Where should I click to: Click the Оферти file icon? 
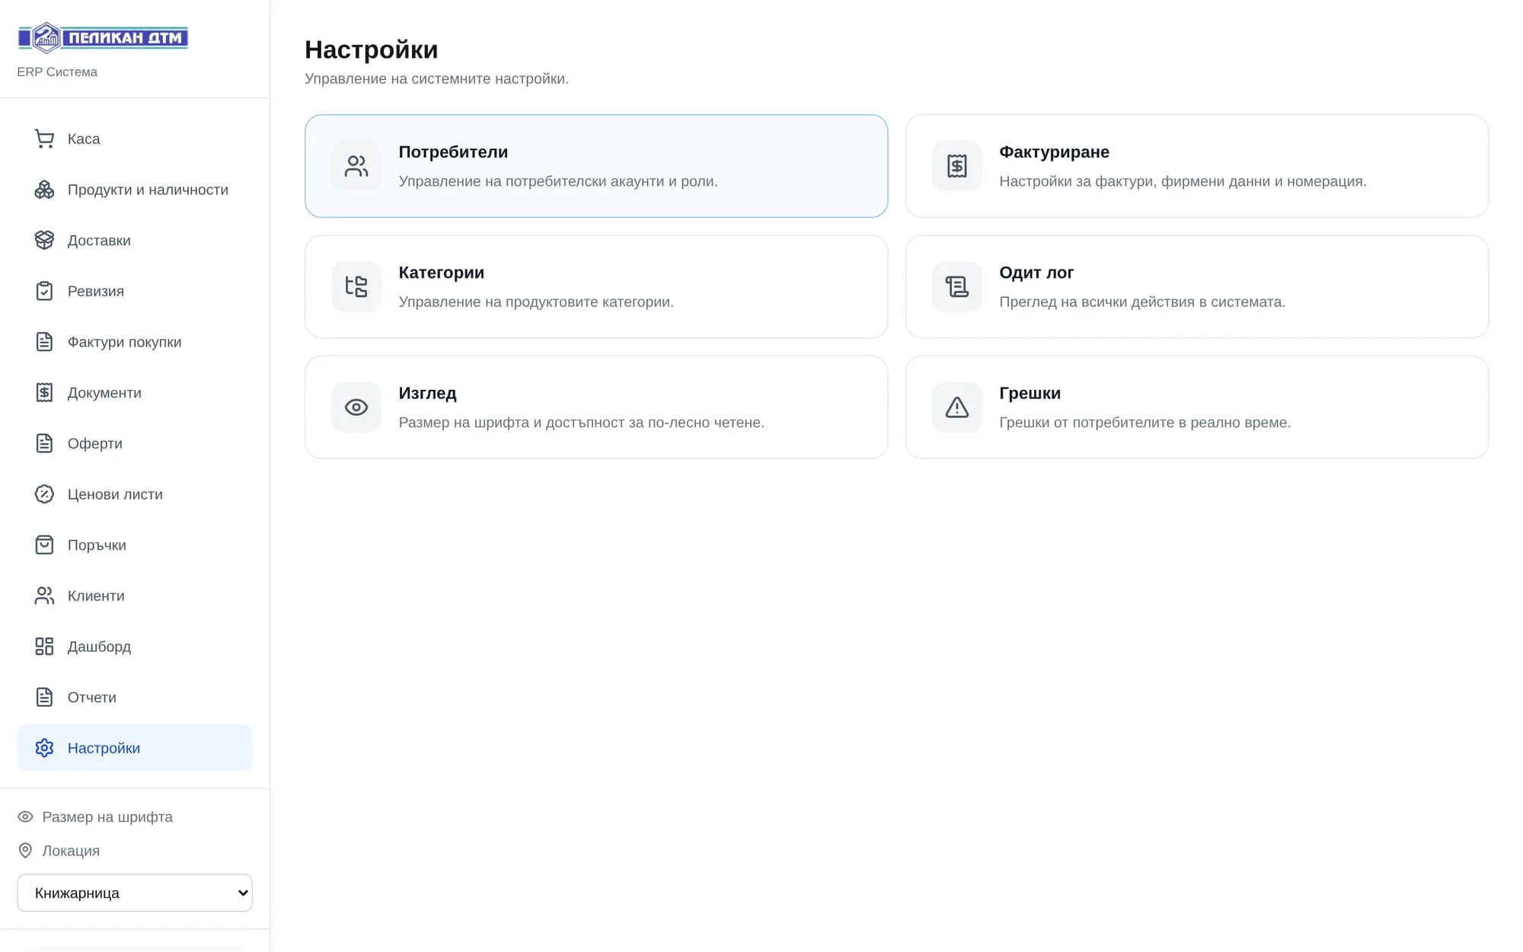(x=44, y=443)
